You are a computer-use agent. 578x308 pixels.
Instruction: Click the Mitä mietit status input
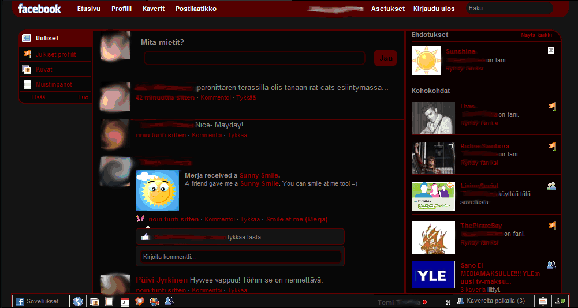(254, 58)
